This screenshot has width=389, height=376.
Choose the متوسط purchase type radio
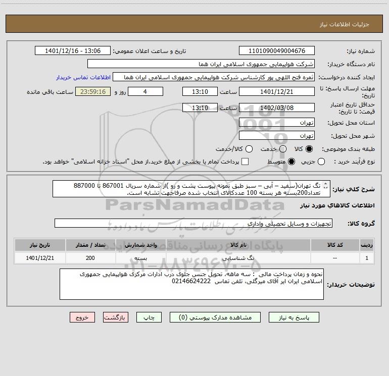(291, 162)
